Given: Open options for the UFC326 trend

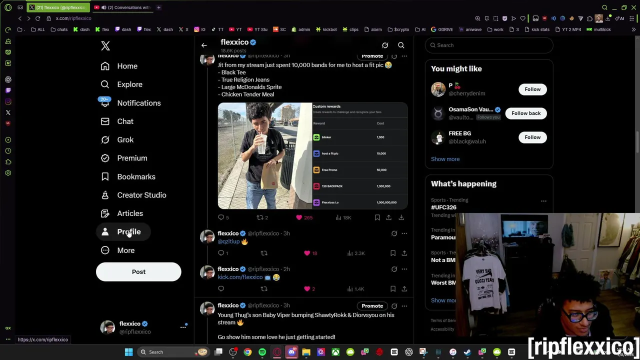Looking at the screenshot, I should click(543, 201).
